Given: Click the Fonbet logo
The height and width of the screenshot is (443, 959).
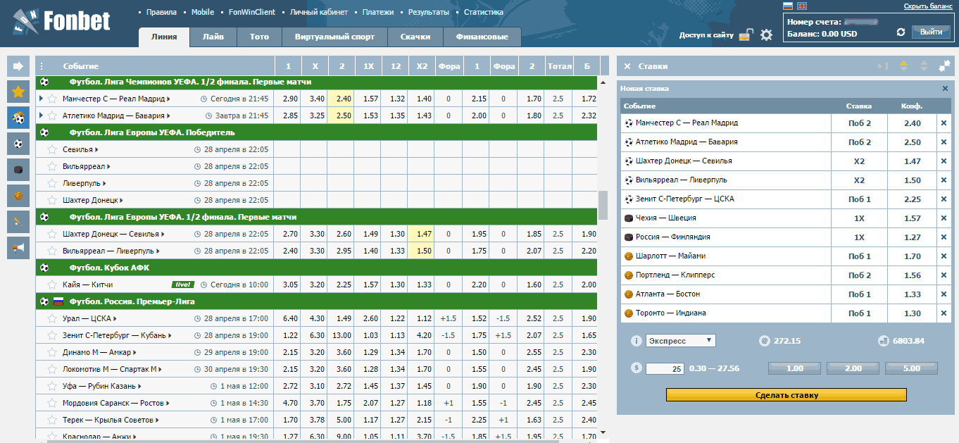Looking at the screenshot, I should [62, 21].
